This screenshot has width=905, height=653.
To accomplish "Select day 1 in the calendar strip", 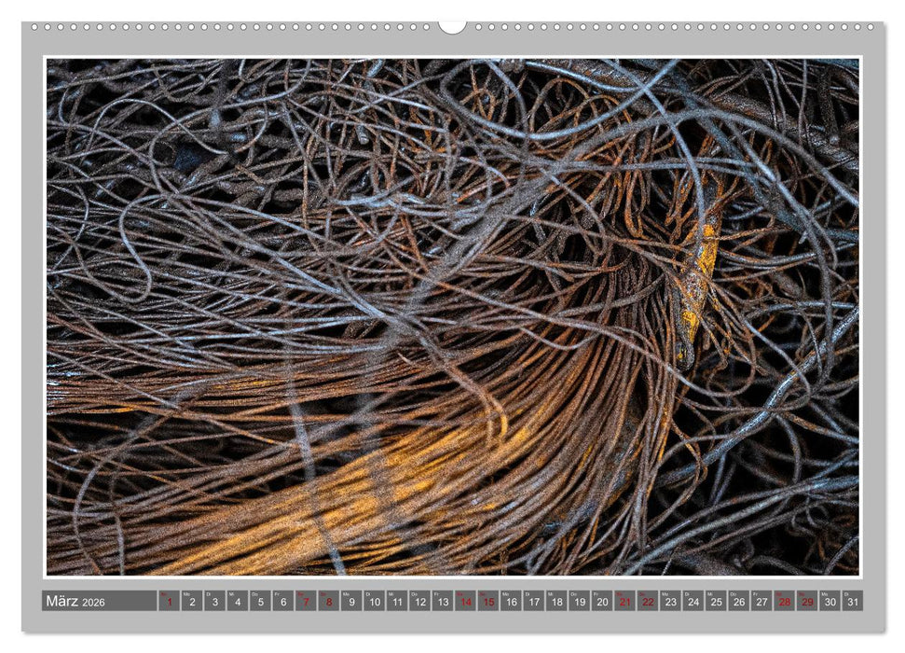I will (169, 602).
